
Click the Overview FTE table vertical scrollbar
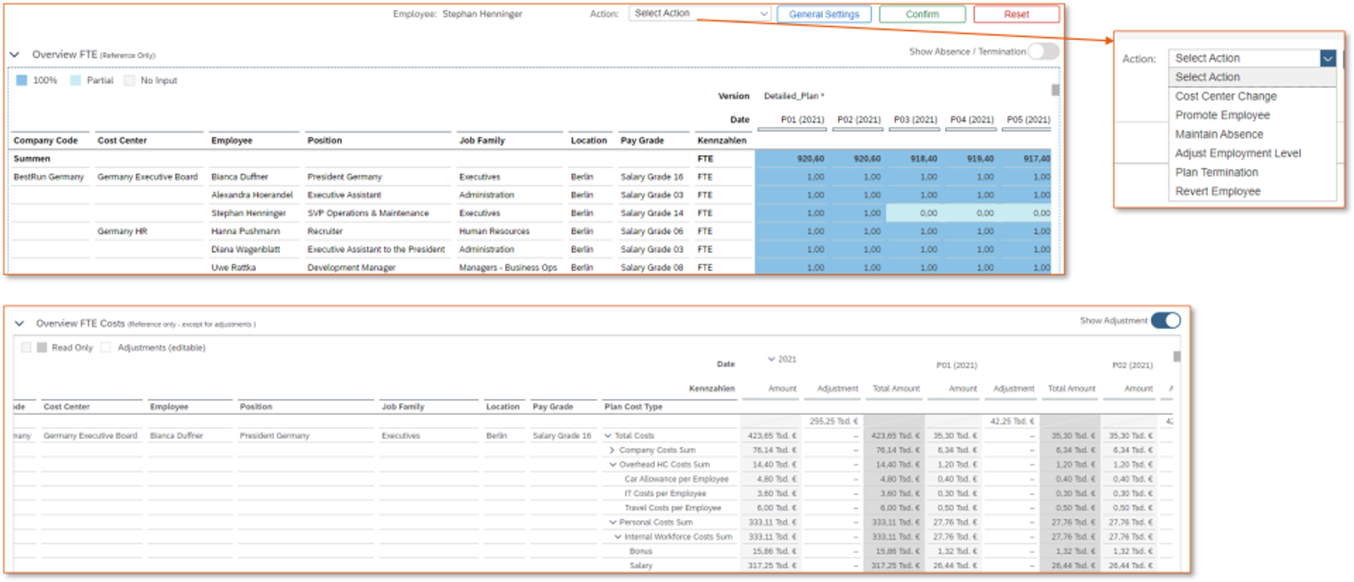(1055, 90)
